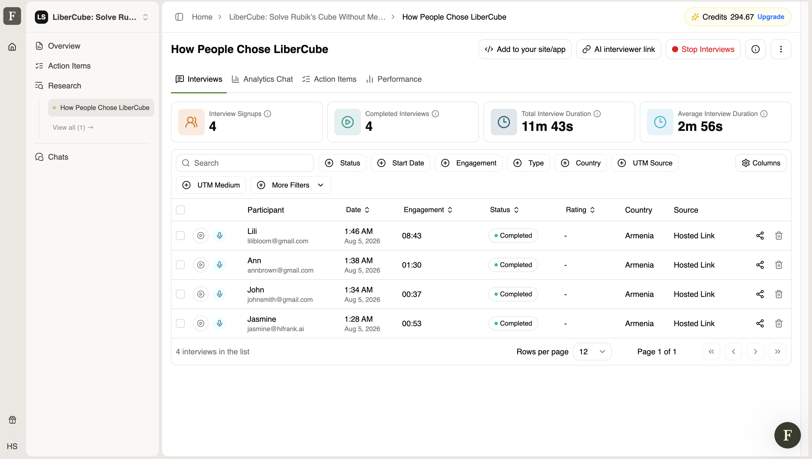Click the microphone icon for Lili
The height and width of the screenshot is (459, 812).
(x=219, y=236)
